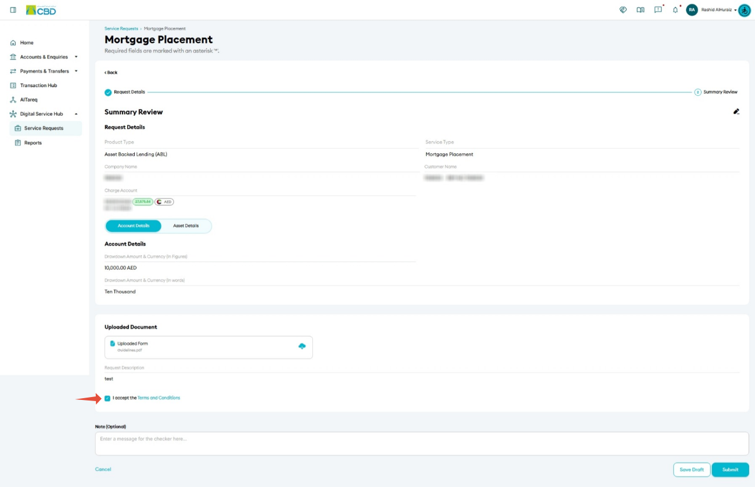Screen dimensions: 755x487
Task: Click the green charge account balance badge
Action: pyautogui.click(x=143, y=202)
